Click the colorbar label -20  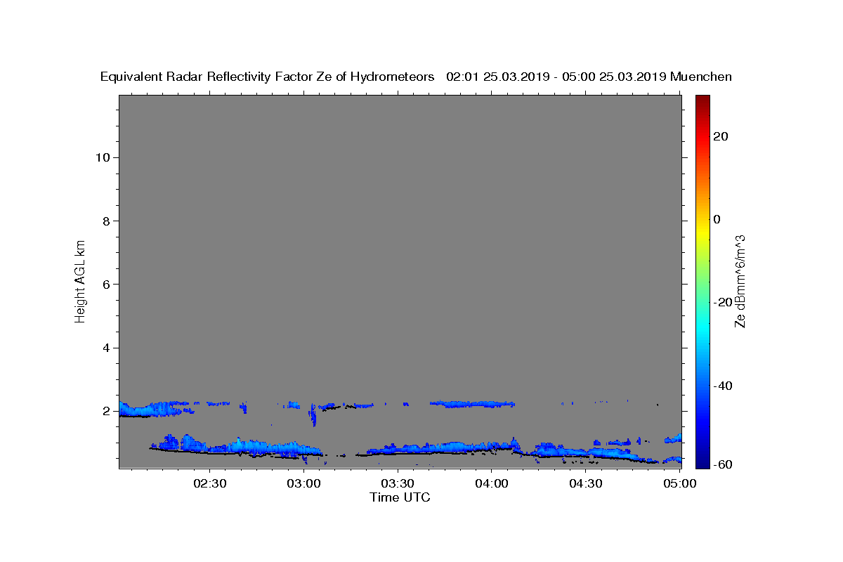coord(723,302)
